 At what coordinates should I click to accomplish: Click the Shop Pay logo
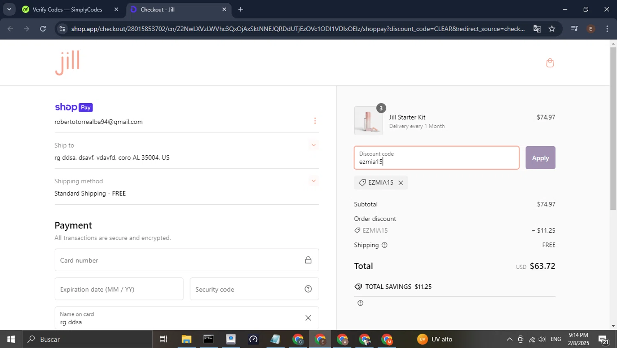(74, 107)
